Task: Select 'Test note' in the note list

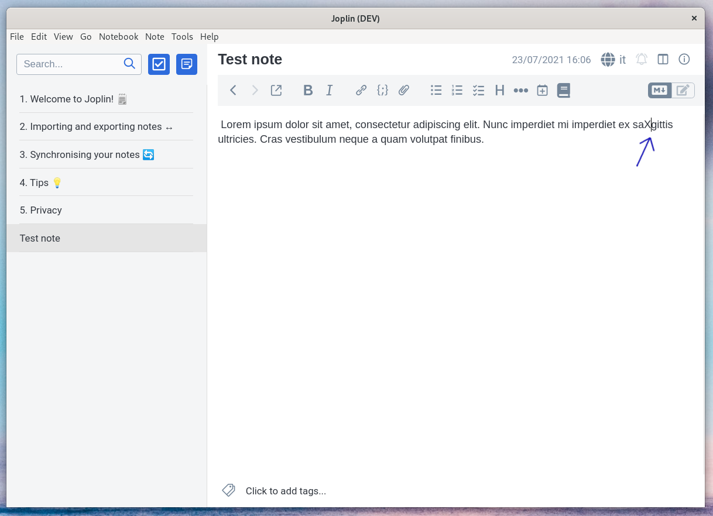Action: 107,238
